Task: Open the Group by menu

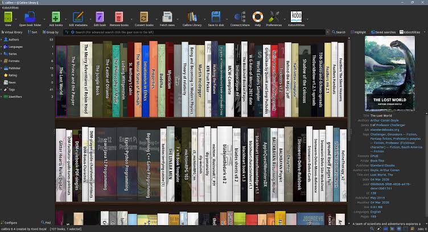Action: [51, 32]
